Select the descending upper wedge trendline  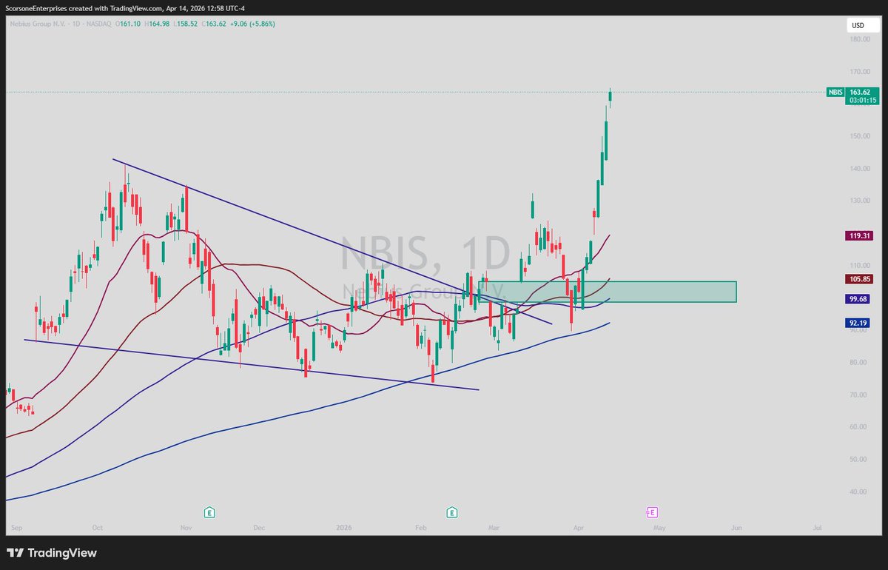(x=332, y=241)
